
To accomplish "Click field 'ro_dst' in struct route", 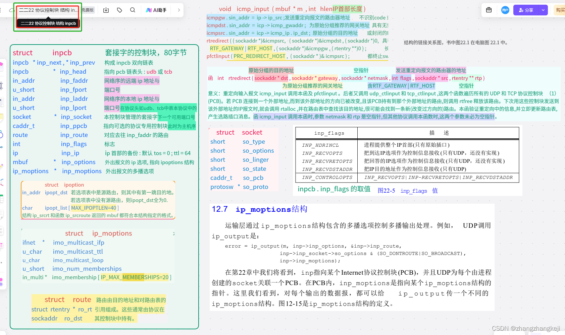I will [x=73, y=318].
